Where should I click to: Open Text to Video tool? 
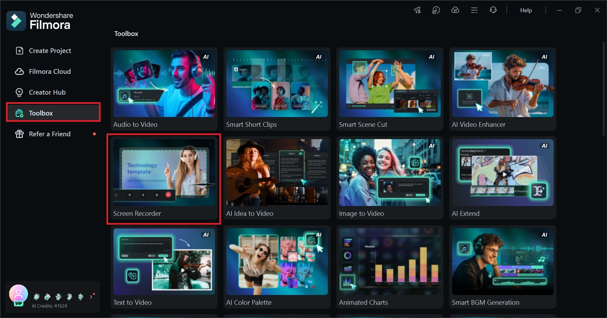click(164, 267)
